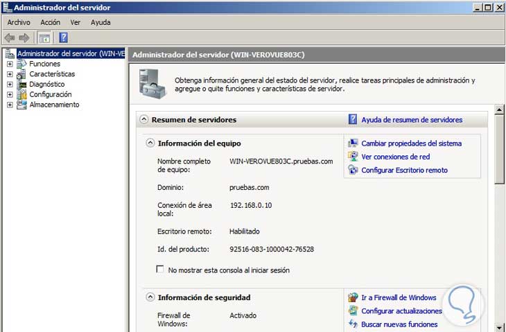Click the Activado firewall status value

(x=243, y=315)
